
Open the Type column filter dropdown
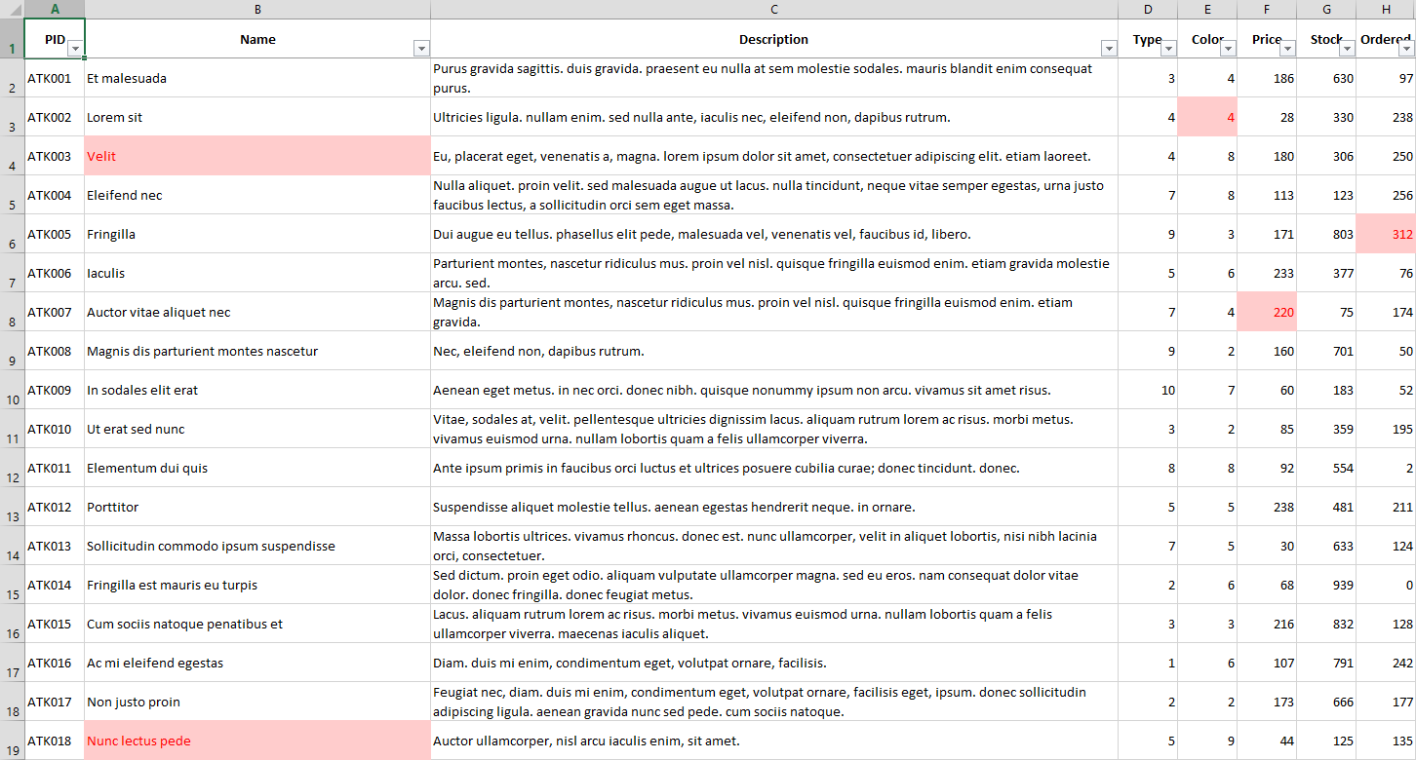[x=1168, y=49]
